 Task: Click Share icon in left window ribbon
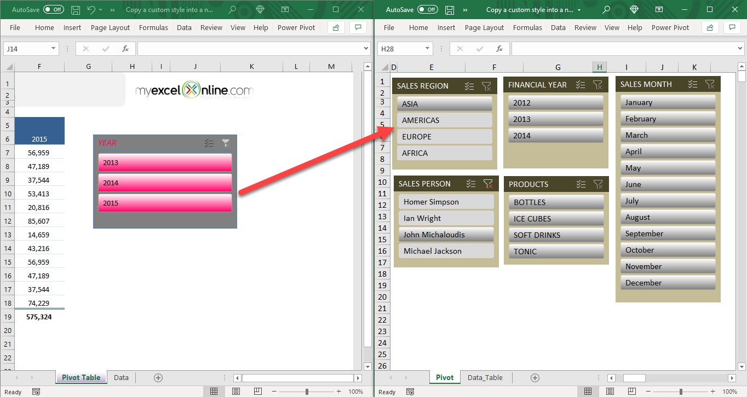coord(336,27)
